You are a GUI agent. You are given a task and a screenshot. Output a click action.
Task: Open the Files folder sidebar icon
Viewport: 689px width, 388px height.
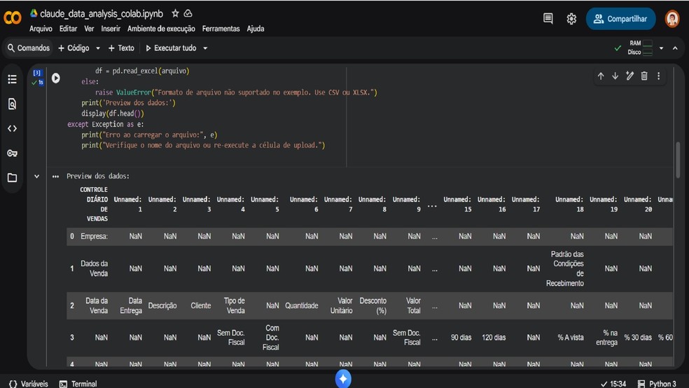[x=12, y=178]
